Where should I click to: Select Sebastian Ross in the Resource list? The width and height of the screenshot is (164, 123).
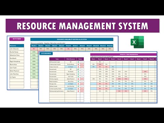(17, 55)
